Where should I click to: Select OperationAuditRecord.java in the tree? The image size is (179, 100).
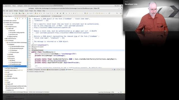[18, 46]
